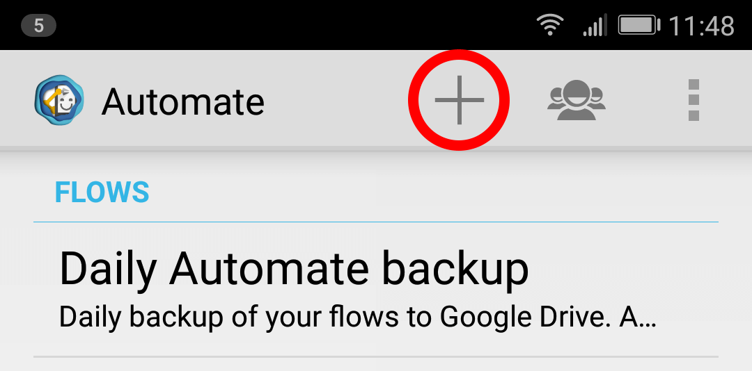Open the three-dot overflow menu
The height and width of the screenshot is (371, 752).
coord(694,100)
